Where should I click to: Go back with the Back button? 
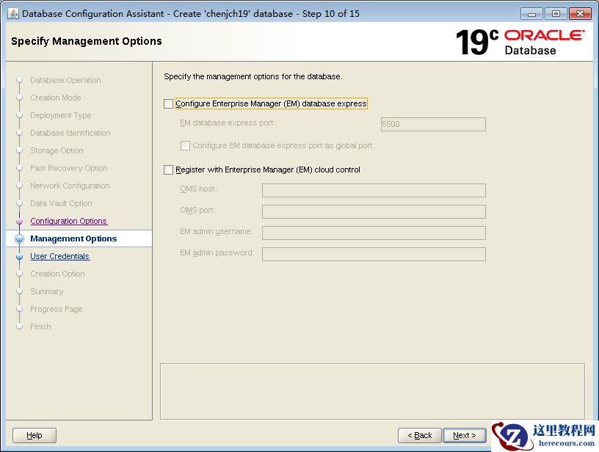click(x=419, y=435)
